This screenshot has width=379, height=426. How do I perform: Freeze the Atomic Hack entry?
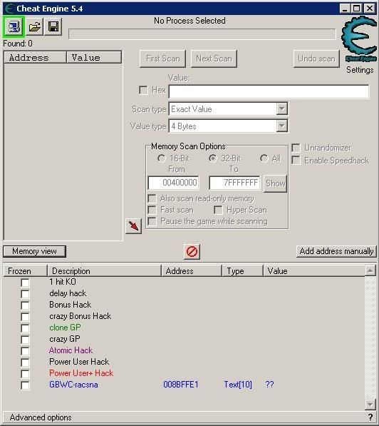[25, 351]
